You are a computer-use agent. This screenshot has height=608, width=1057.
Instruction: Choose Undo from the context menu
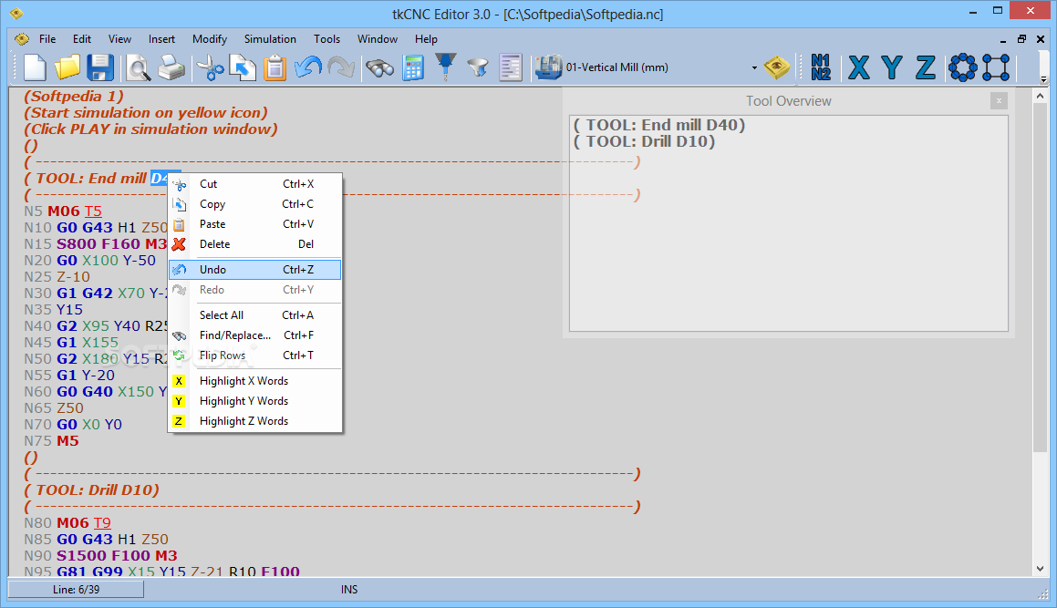254,270
